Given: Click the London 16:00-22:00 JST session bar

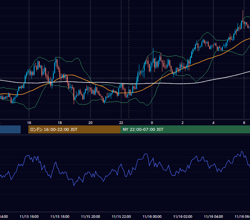Looking at the screenshot, I should pyautogui.click(x=74, y=129).
